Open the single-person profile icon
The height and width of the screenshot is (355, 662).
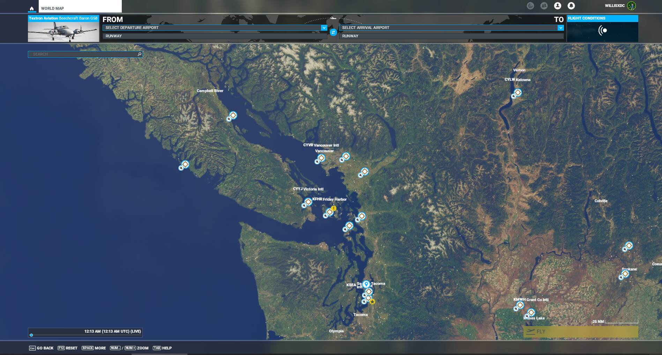point(558,6)
